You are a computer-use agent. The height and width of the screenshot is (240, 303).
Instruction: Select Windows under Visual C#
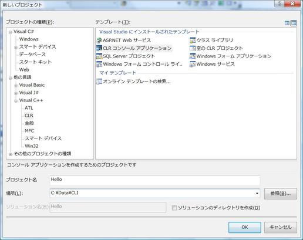point(29,39)
